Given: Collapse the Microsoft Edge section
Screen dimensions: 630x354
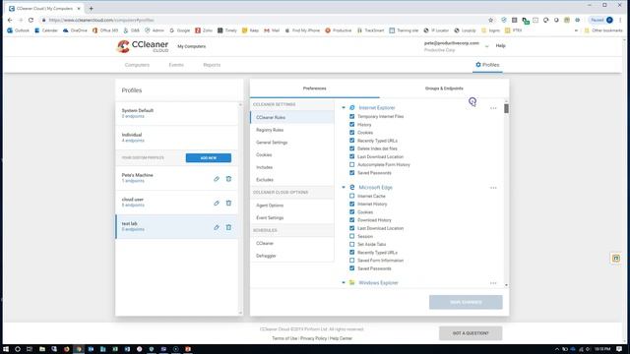Looking at the screenshot, I should pyautogui.click(x=344, y=187).
